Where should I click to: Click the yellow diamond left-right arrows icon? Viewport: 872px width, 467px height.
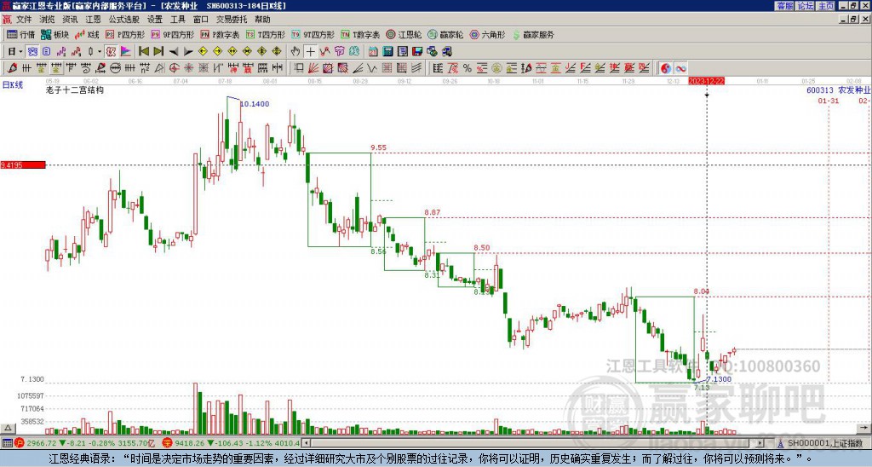232,52
